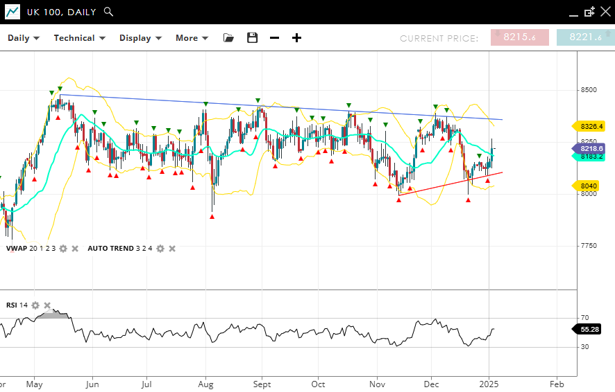This screenshot has height=392, width=615.
Task: Open AUTO TREND settings gear
Action: click(160, 249)
